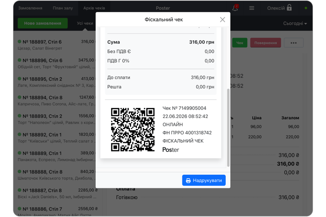Click the Загалом column header
Screen dimensions: 326x217
[290, 118]
